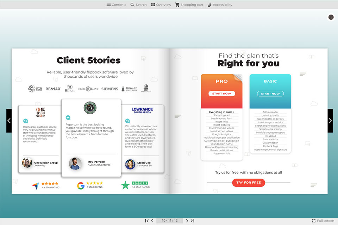Click the 'Google Analytics' feature

tap(221, 134)
